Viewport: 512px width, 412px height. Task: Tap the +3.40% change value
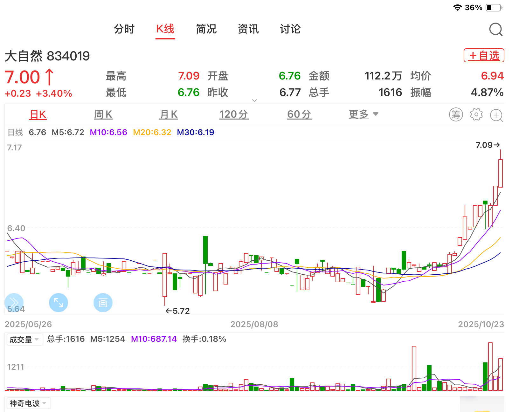click(x=54, y=93)
